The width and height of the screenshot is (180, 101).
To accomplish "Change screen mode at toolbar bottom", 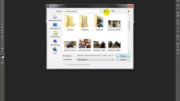I will point(2,63).
